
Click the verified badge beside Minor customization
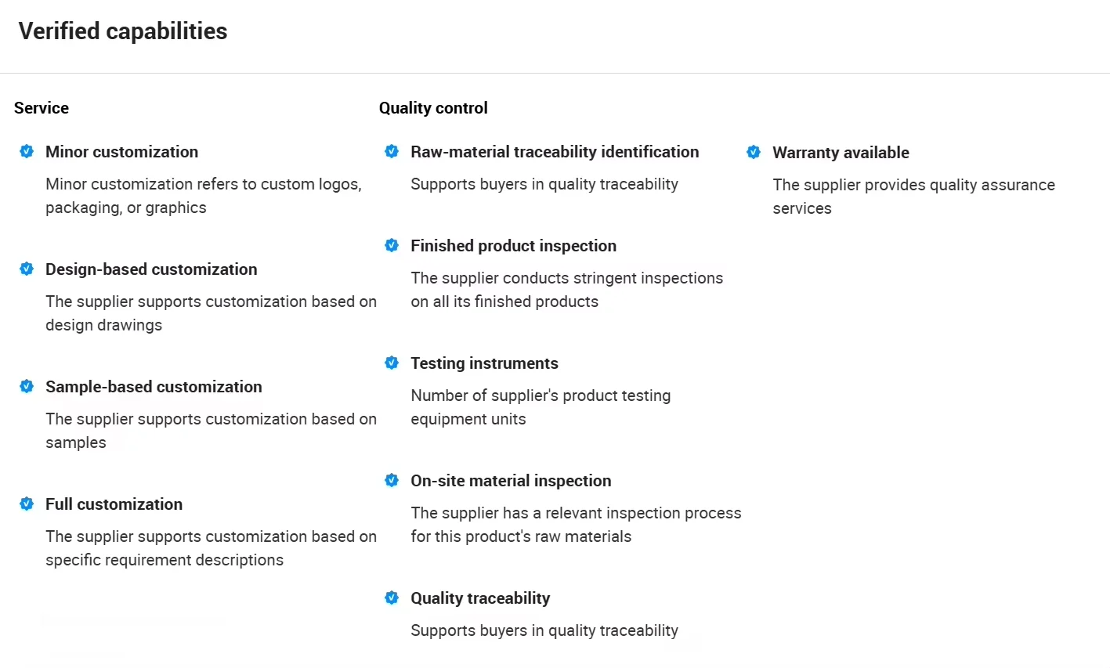27,151
